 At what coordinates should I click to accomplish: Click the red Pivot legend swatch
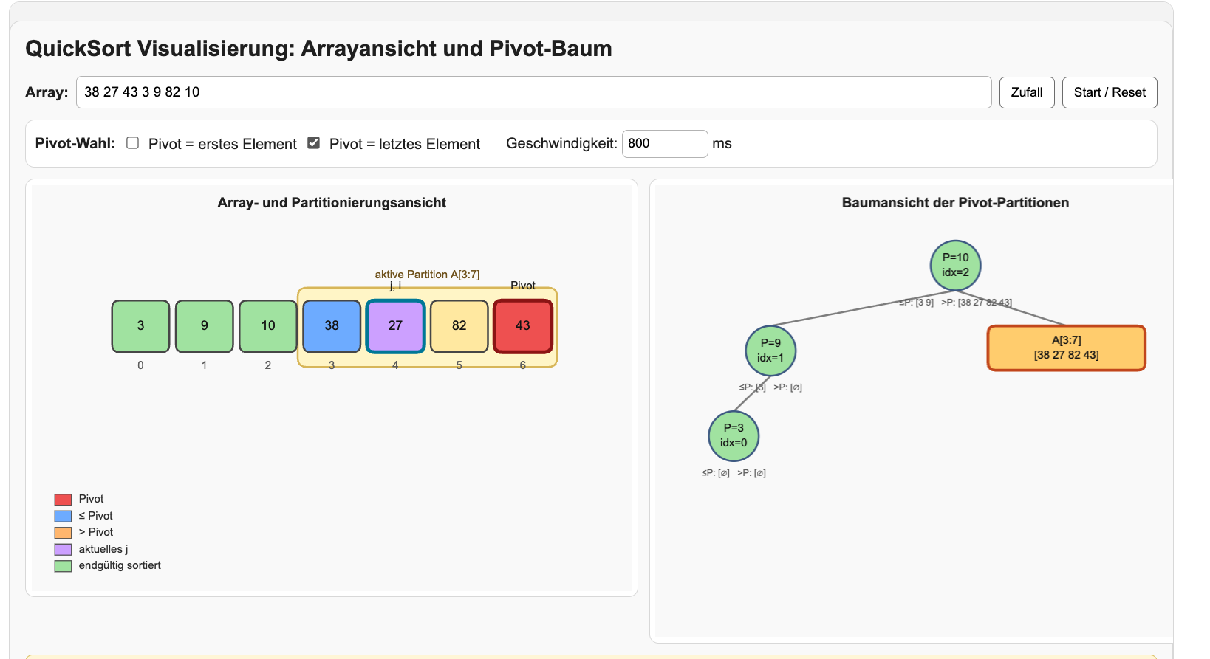pyautogui.click(x=63, y=500)
